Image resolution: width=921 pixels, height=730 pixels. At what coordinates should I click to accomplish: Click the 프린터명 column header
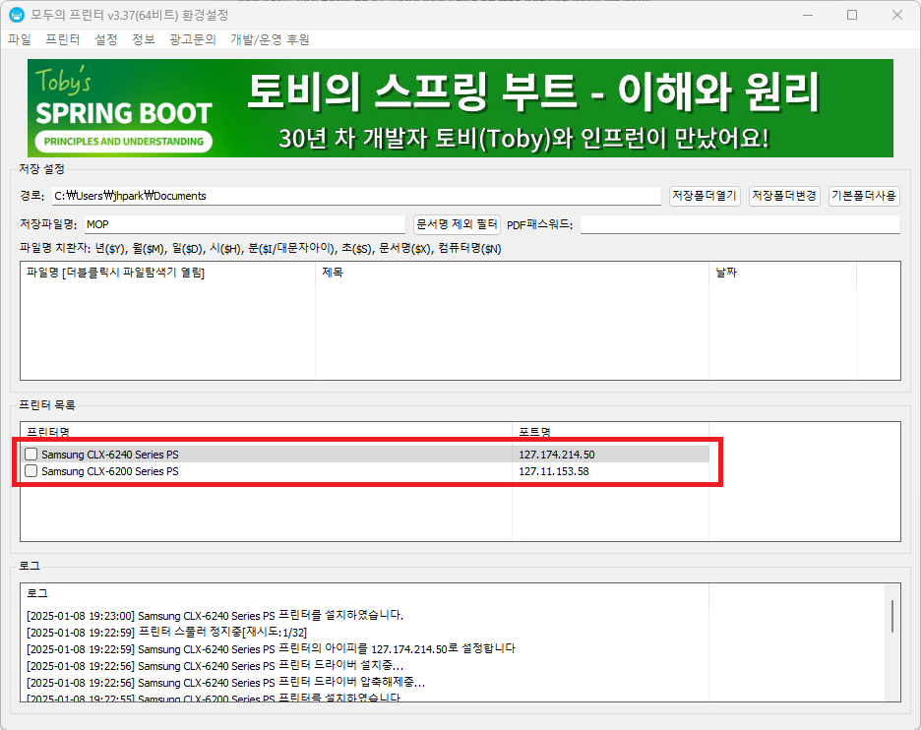pyautogui.click(x=267, y=432)
